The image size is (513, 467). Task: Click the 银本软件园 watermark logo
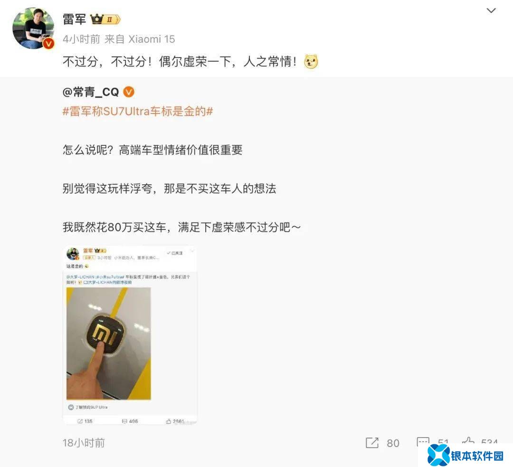point(465,455)
